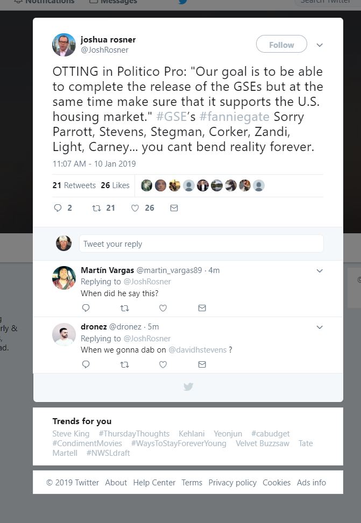361x523 pixels.
Task: Open @davidhstevens mention link
Action: click(197, 350)
